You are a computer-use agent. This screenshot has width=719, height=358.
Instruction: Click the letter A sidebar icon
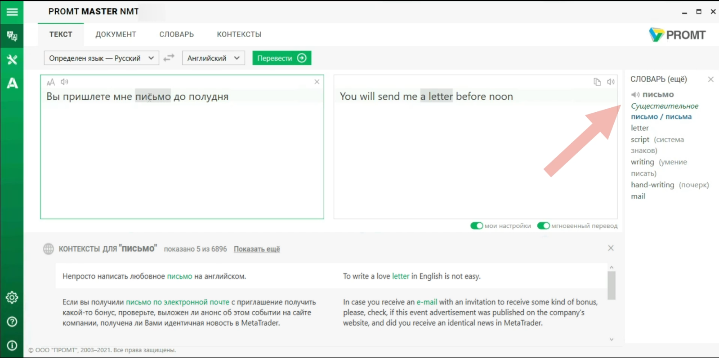tap(12, 83)
